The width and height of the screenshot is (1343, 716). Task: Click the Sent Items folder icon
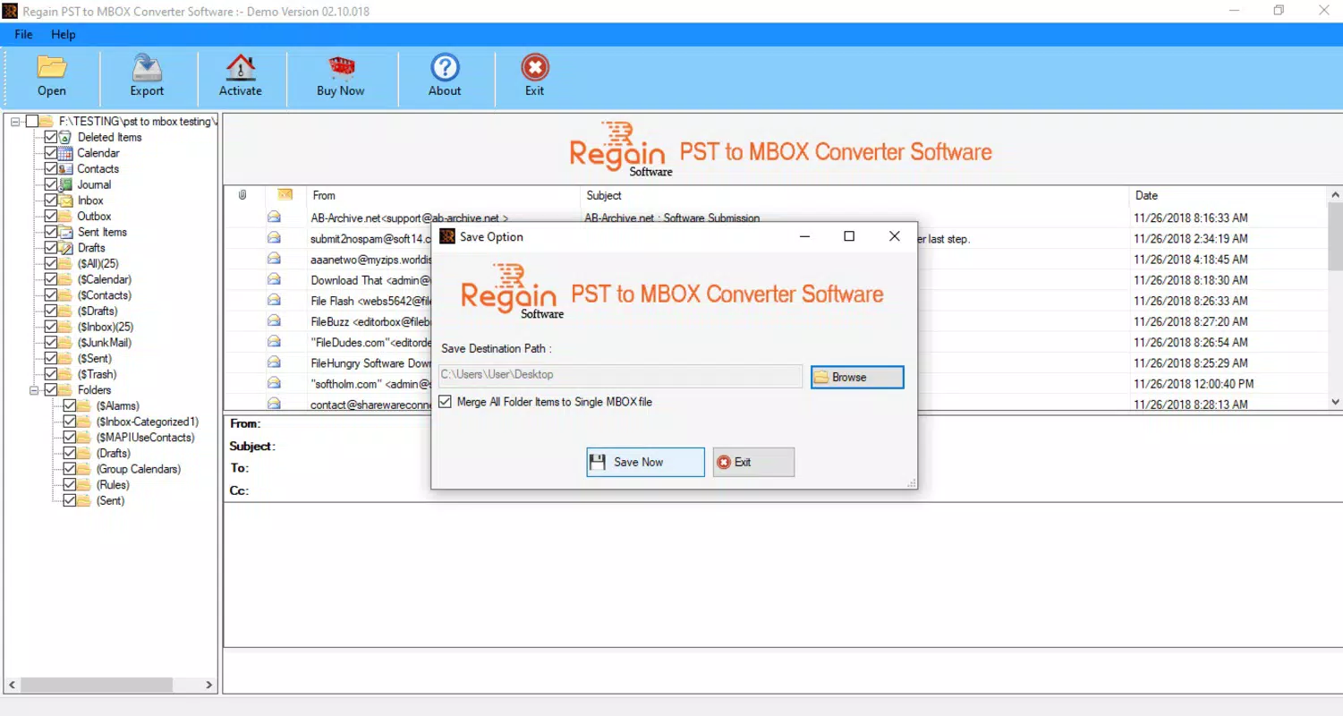click(65, 232)
